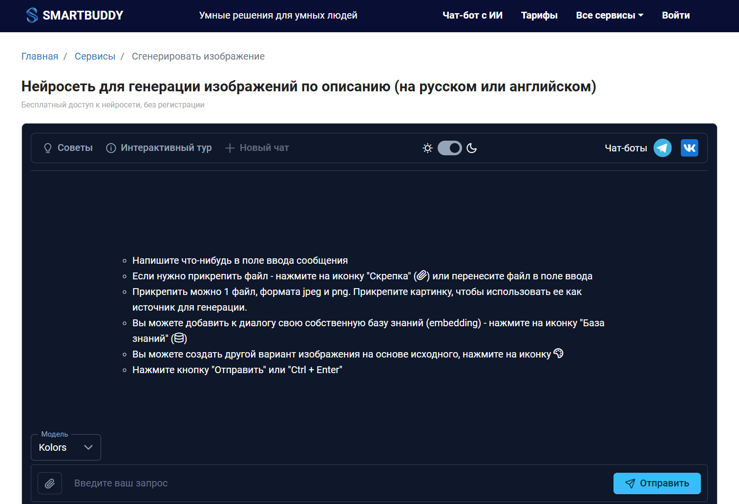
Task: Go to the Тарифы page
Action: [x=539, y=15]
